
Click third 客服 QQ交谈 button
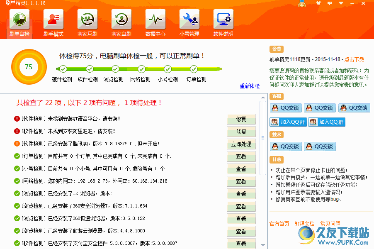point(354,108)
